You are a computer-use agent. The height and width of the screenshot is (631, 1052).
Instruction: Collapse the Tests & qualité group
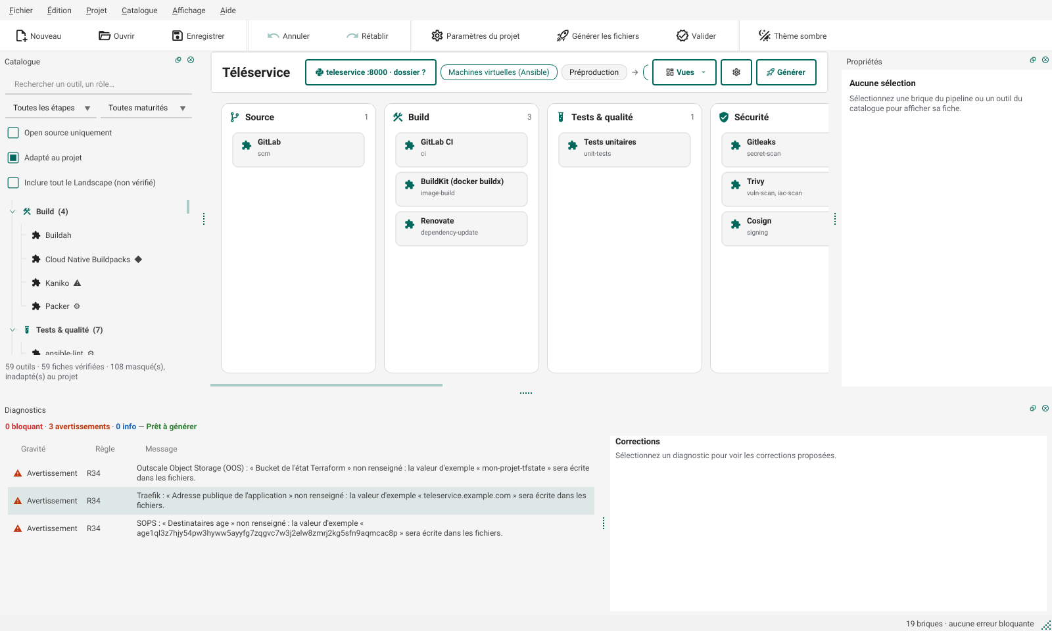pyautogui.click(x=12, y=330)
